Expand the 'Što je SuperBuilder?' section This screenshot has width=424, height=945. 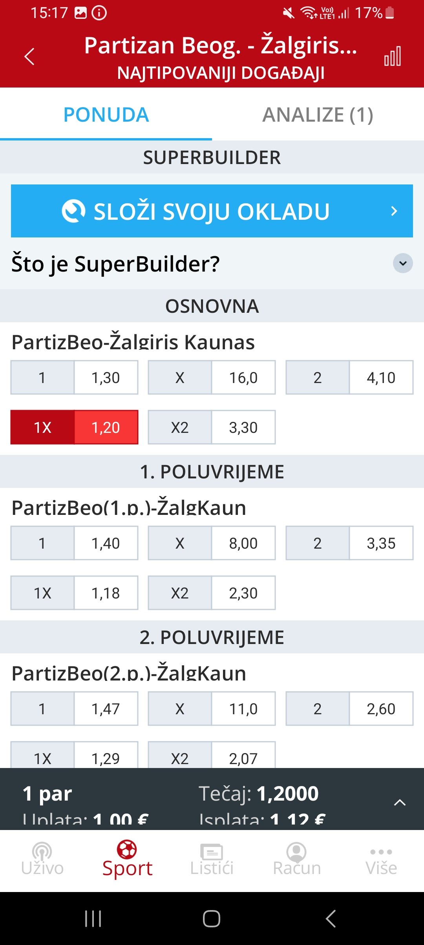[403, 263]
